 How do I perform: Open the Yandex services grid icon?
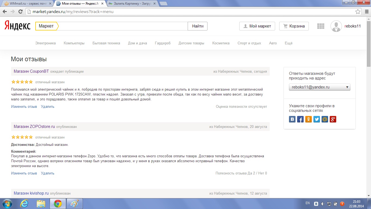coord(321,26)
